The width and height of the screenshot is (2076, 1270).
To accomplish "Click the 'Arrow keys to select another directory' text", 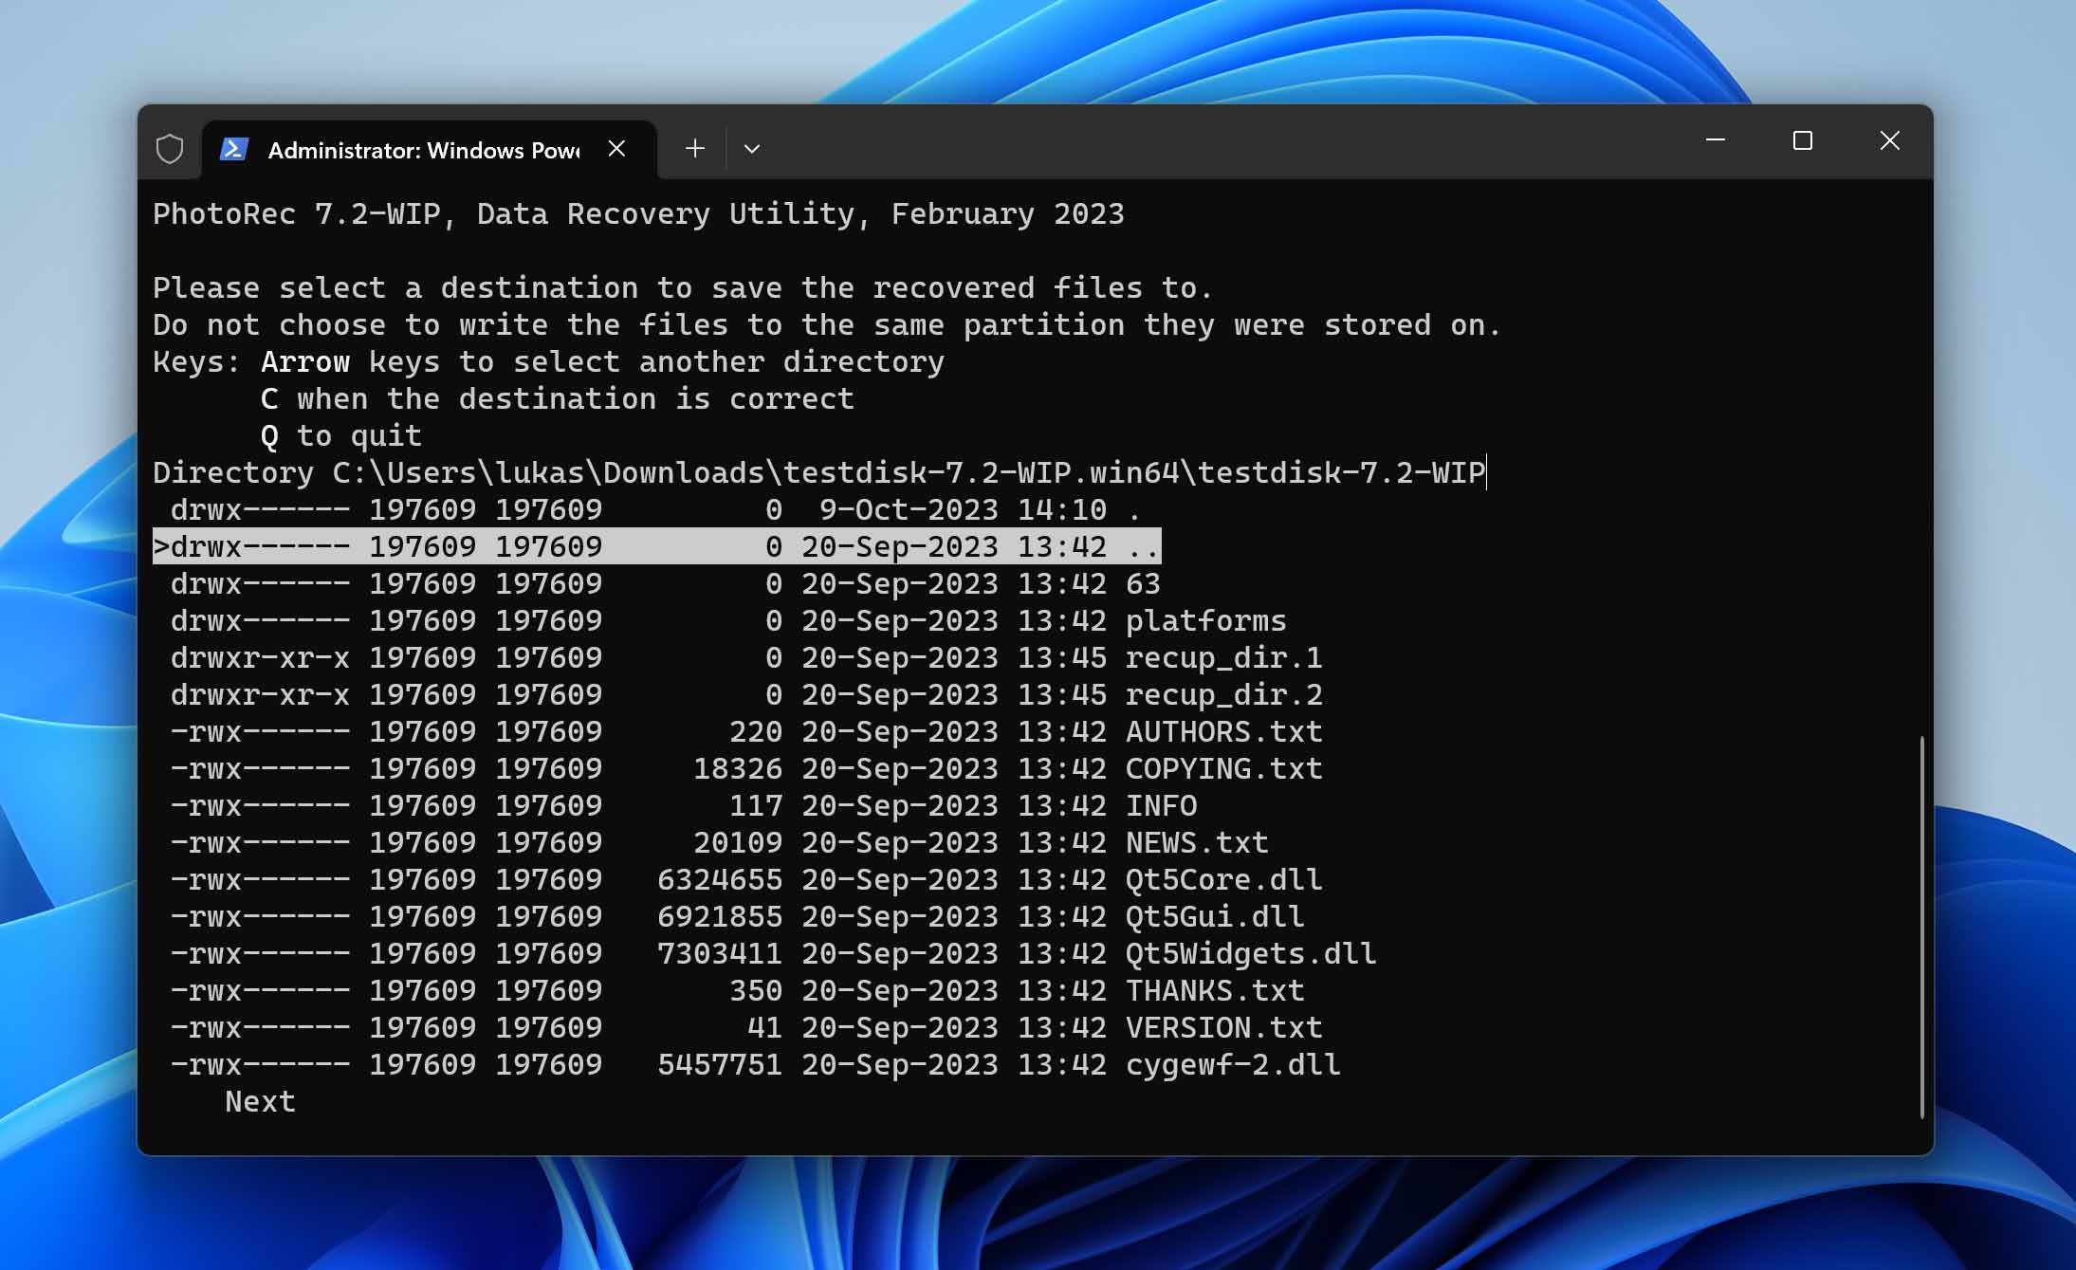I will click(x=602, y=361).
